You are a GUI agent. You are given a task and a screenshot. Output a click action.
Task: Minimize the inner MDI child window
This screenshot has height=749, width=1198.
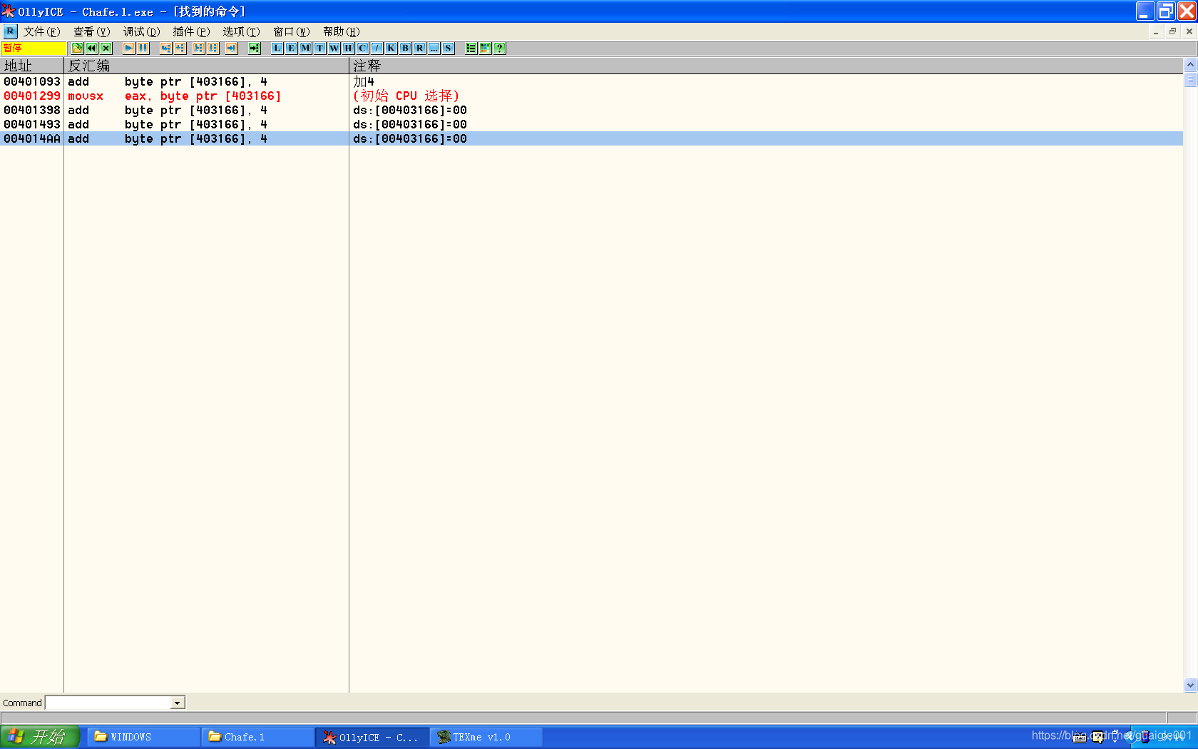point(1156,31)
